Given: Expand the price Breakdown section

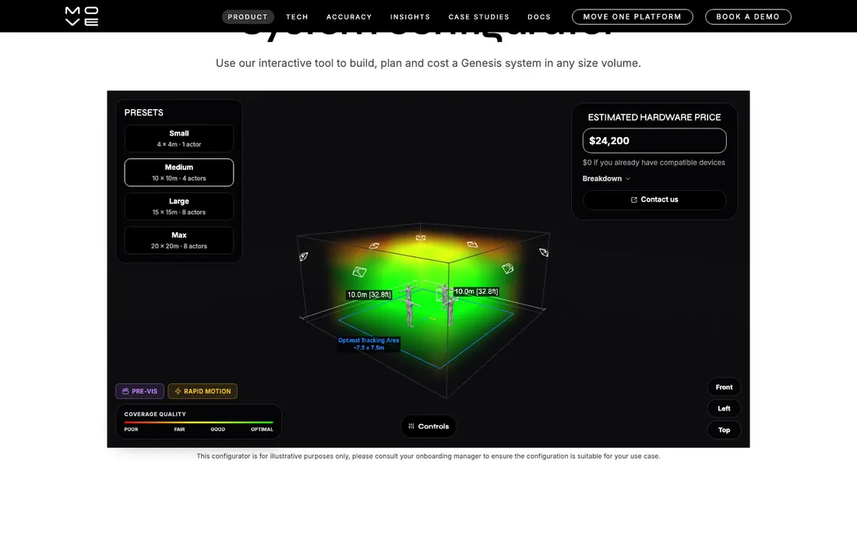Looking at the screenshot, I should click(606, 178).
